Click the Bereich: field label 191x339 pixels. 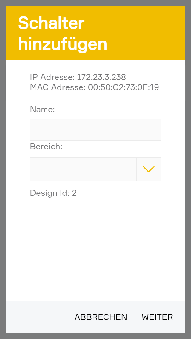(46, 147)
